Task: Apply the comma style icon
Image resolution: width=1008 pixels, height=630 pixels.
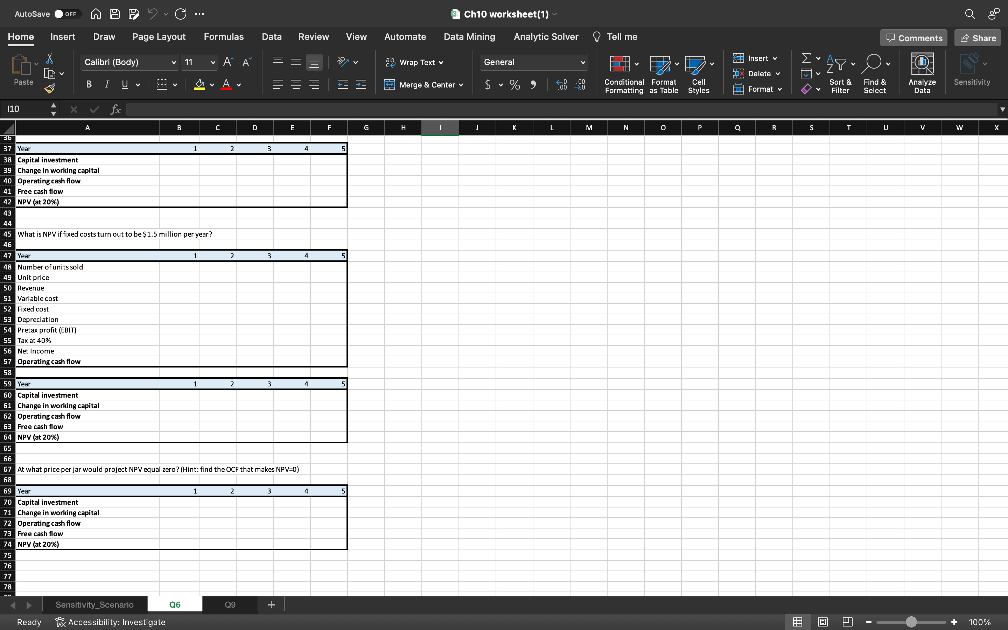Action: [533, 85]
